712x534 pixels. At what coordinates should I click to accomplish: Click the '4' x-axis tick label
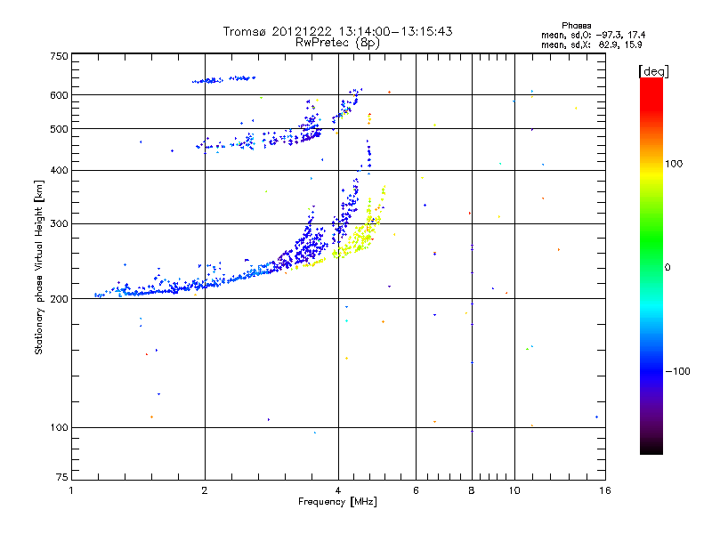click(x=338, y=490)
